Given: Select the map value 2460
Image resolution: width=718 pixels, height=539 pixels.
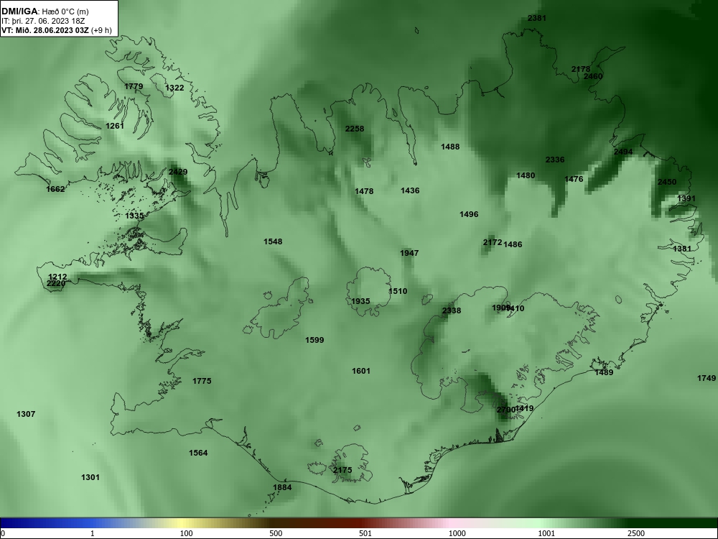Looking at the screenshot, I should (593, 77).
